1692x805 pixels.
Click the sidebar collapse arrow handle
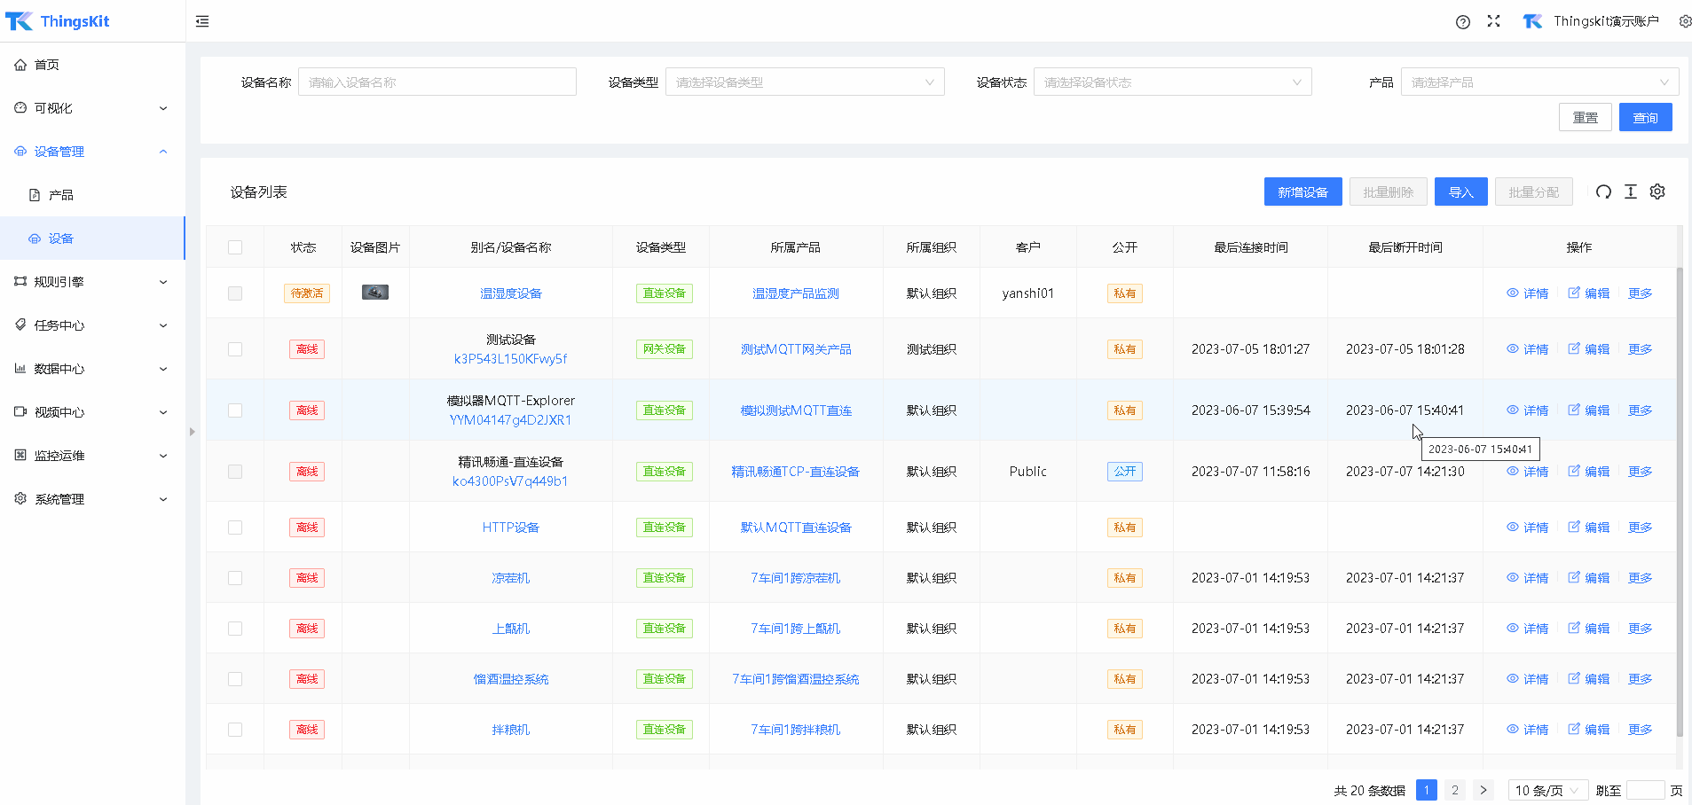[x=192, y=432]
